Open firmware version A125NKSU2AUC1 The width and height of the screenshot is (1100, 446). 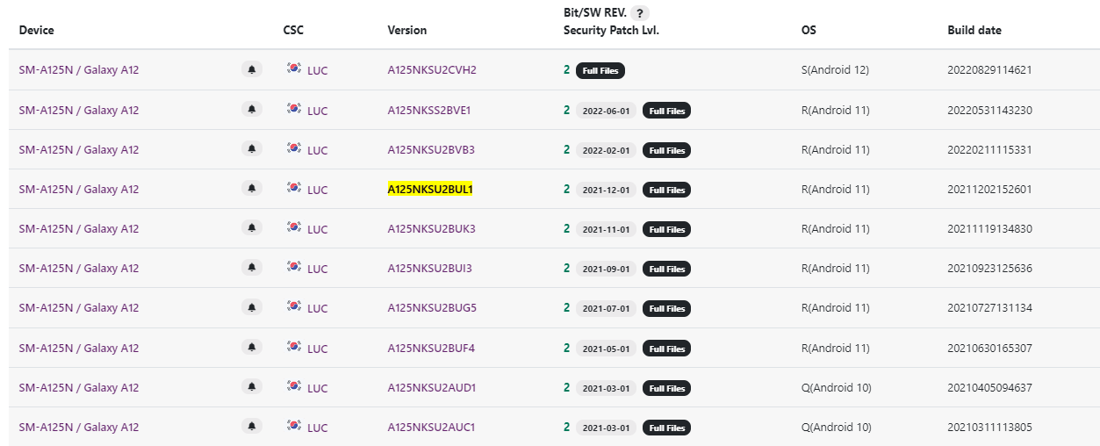point(431,427)
